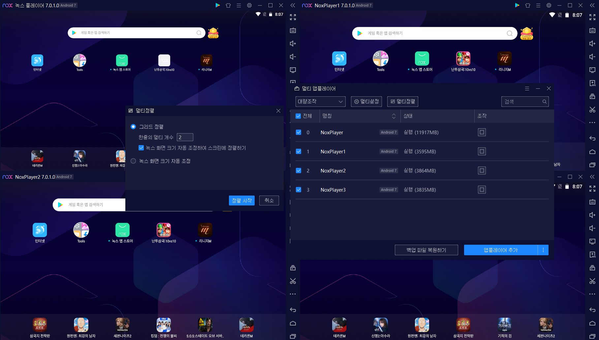This screenshot has width=599, height=340.
Task: Click fullscreen icon in NoxPlayer1 sidebar
Action: coord(592,17)
